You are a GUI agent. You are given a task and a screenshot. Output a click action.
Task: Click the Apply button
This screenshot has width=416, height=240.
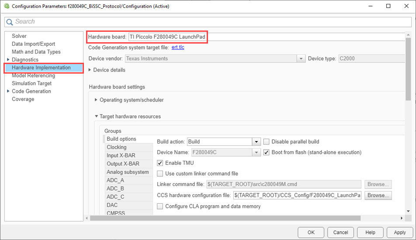(x=400, y=233)
